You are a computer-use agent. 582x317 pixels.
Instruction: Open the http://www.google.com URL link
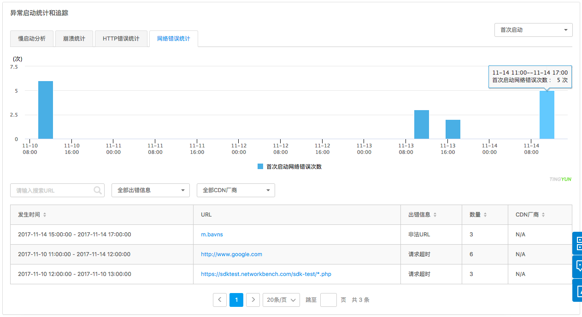coord(231,254)
